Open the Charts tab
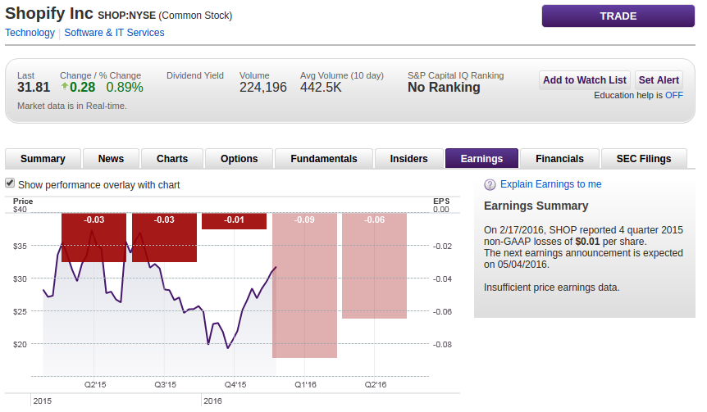 tap(171, 159)
